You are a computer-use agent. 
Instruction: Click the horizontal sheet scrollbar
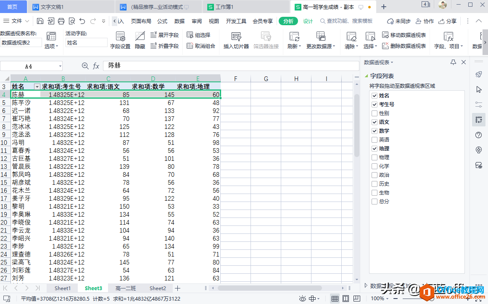click(269, 288)
